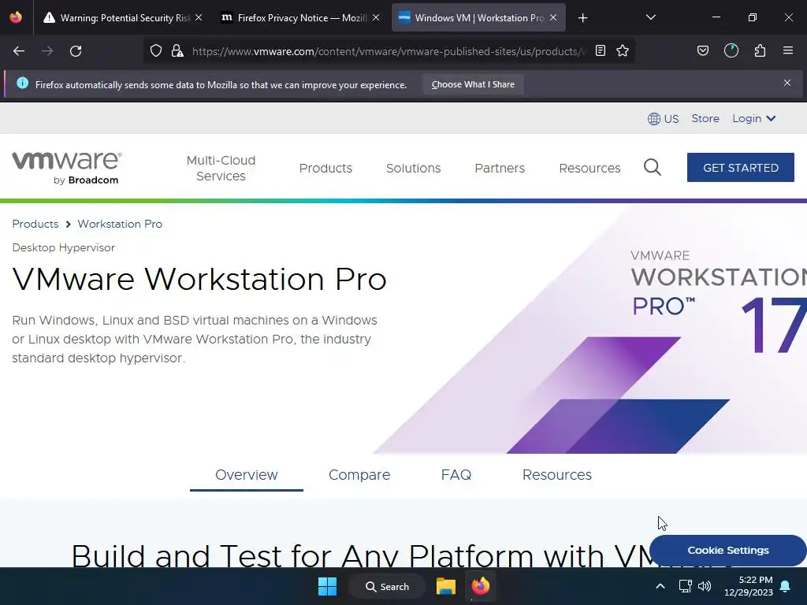
Task: Open Multi-Cloud Services menu
Action: 221,169
